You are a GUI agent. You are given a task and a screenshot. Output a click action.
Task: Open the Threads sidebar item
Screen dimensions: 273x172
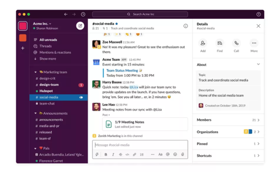tap(45, 46)
